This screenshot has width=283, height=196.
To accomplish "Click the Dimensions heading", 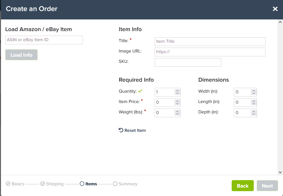I will pyautogui.click(x=213, y=80).
